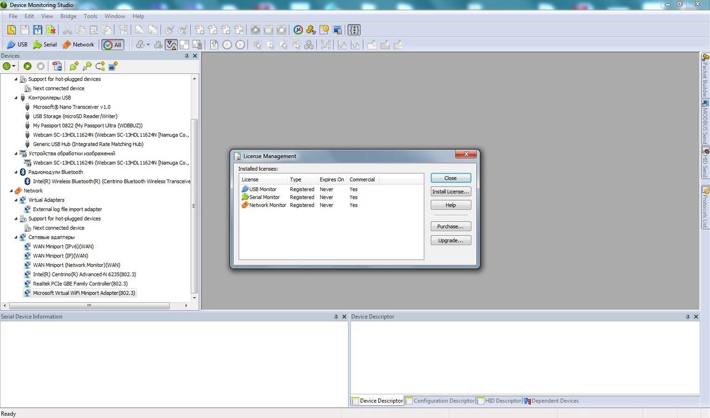
Task: Click the document with red X icon
Action: pos(51,30)
